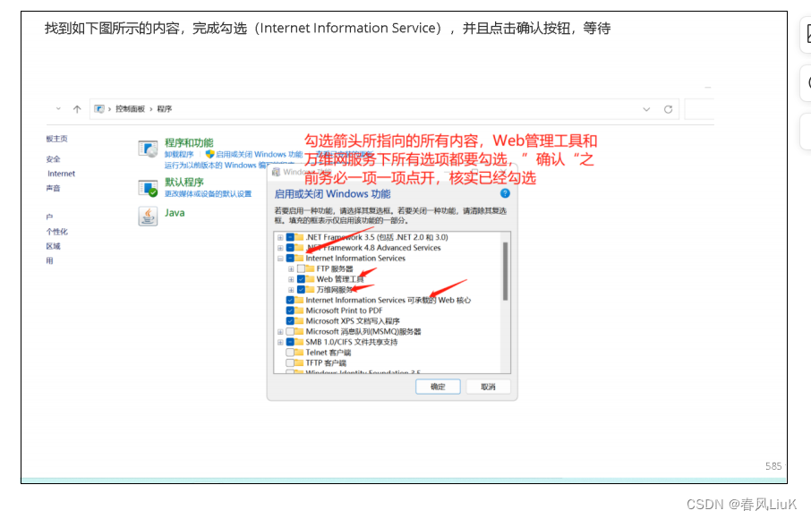Click the features list vertical scrollbar thumb
This screenshot has height=519, width=811.
tap(505, 271)
